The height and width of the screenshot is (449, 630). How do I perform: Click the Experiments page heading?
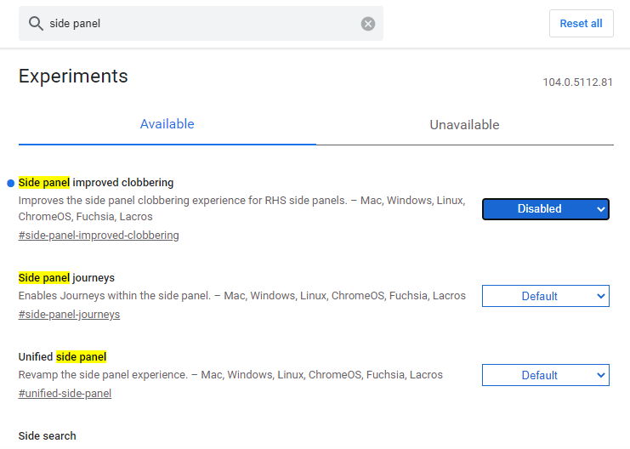pos(73,76)
